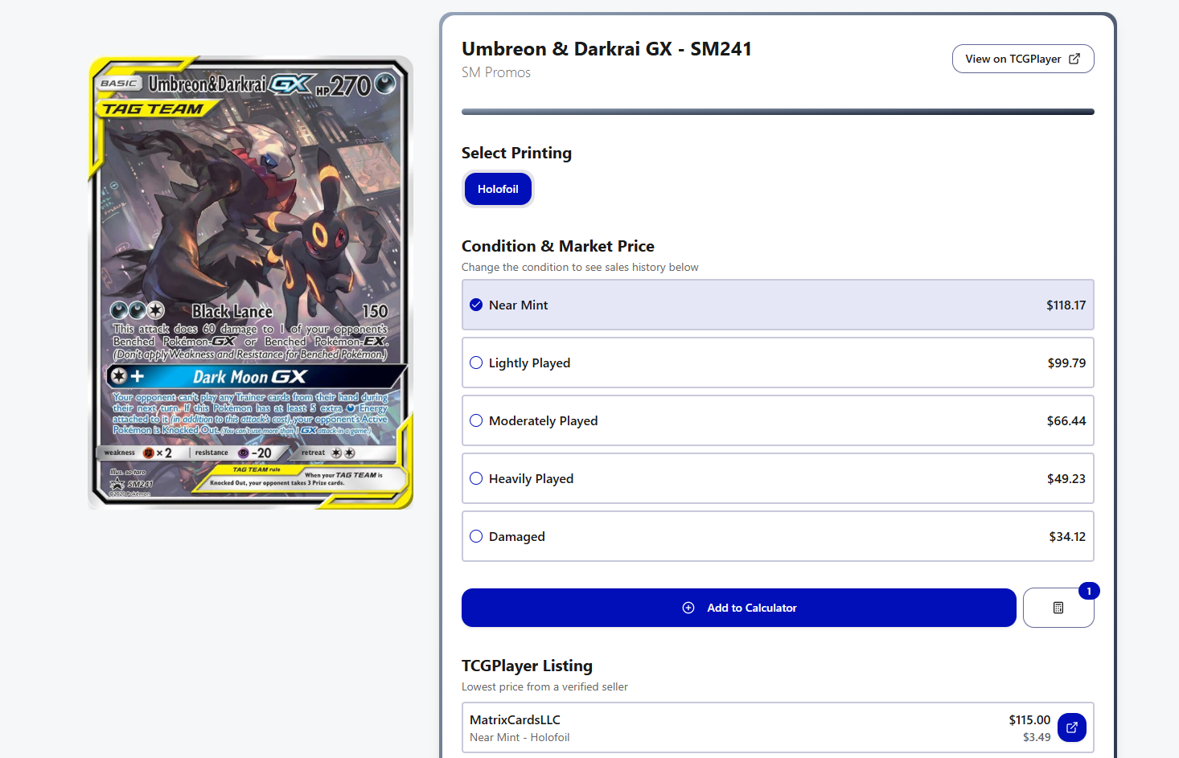Viewport: 1179px width, 758px height.
Task: Click the Umbreon & Darkrai GX card image
Action: click(250, 282)
